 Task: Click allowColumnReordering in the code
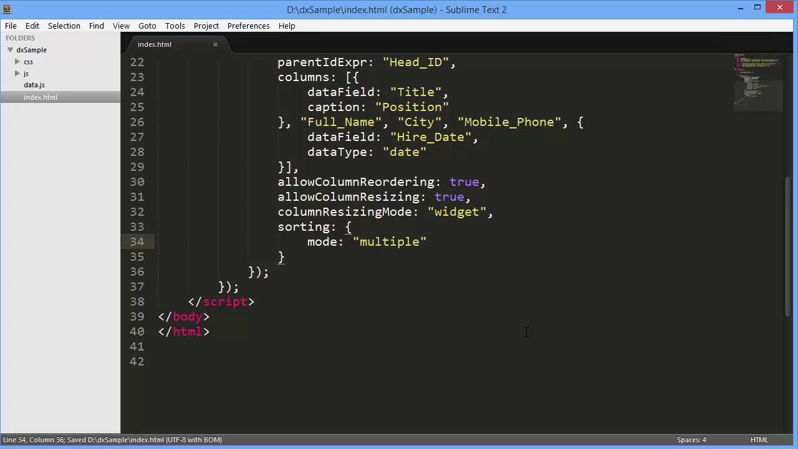(355, 182)
